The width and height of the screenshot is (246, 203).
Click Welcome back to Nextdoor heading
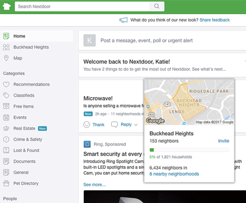[x=127, y=62]
